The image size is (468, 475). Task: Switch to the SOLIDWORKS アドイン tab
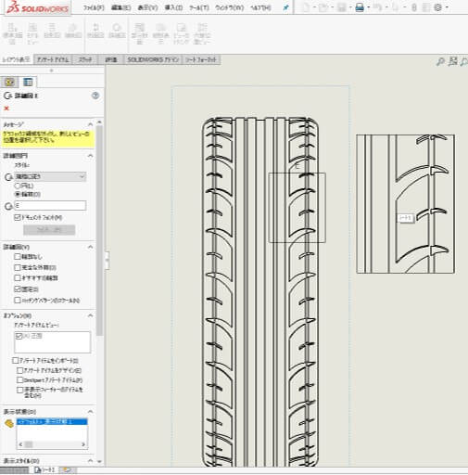153,59
